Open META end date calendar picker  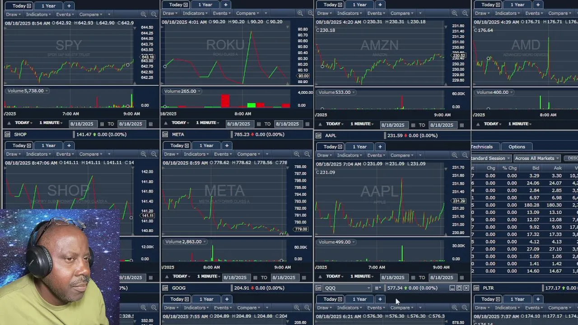click(x=304, y=277)
